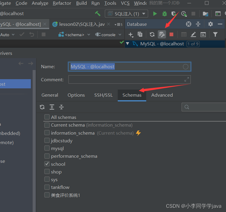
Task: Click the Name input field
Action: click(129, 67)
